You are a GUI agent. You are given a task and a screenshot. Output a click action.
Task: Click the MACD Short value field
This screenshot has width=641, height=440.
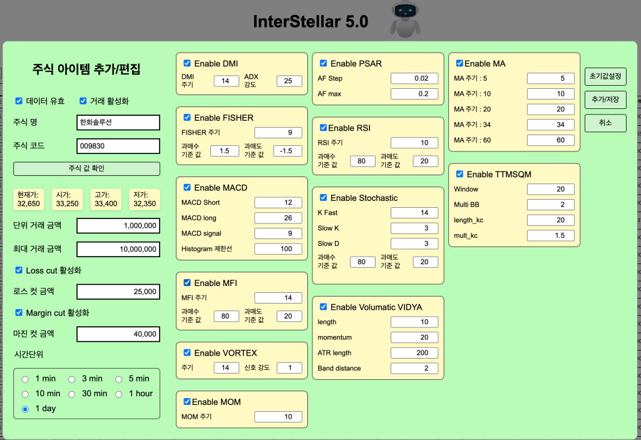pyautogui.click(x=278, y=203)
